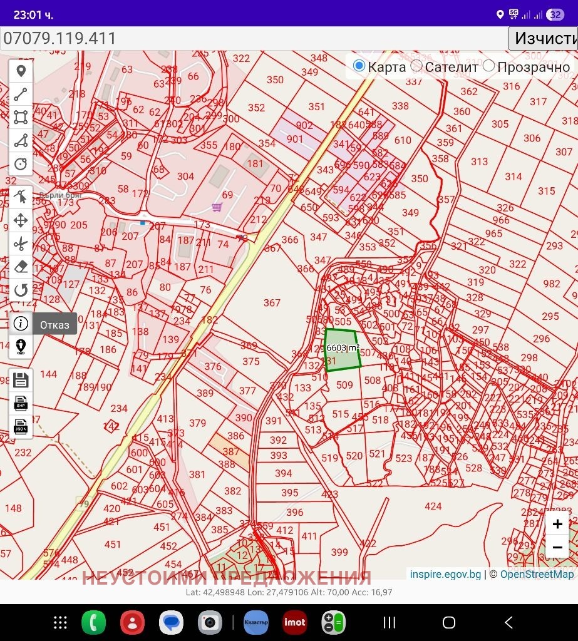Undo the last map action

pyautogui.click(x=21, y=289)
